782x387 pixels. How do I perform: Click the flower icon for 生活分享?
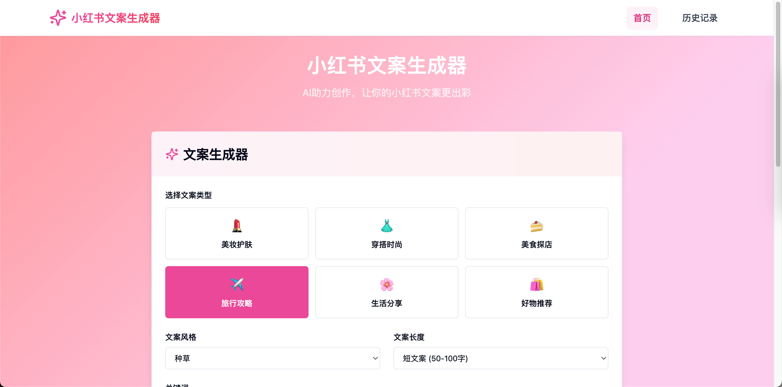point(387,285)
